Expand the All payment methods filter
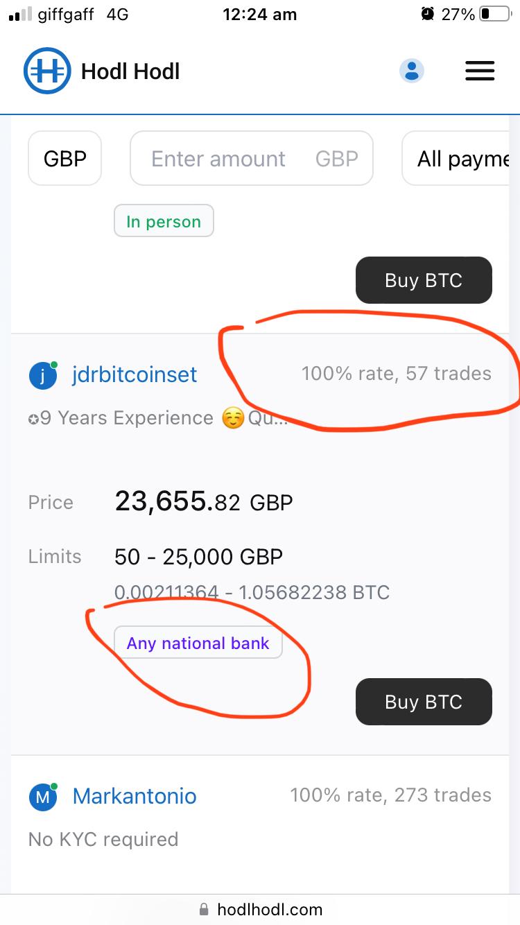520x925 pixels. (460, 159)
